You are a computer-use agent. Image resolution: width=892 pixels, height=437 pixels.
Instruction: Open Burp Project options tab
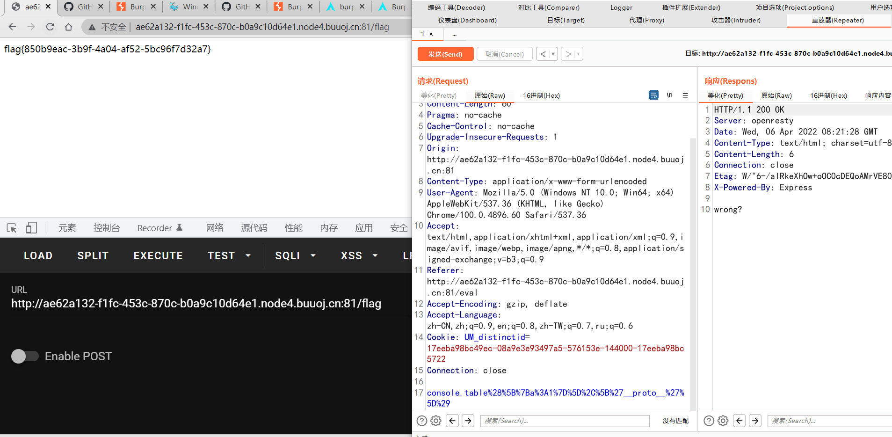795,7
